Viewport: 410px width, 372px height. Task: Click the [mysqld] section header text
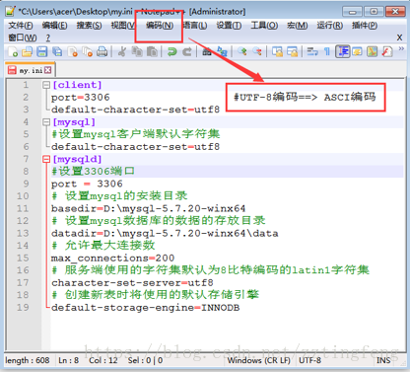pyautogui.click(x=77, y=159)
